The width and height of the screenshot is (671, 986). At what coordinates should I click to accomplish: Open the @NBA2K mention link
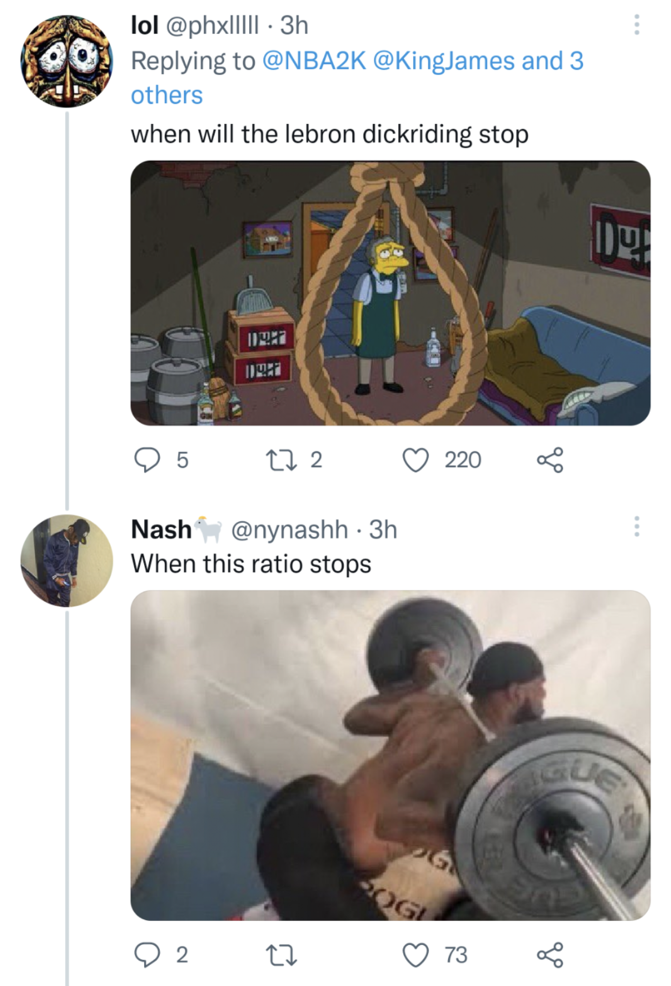pos(314,61)
